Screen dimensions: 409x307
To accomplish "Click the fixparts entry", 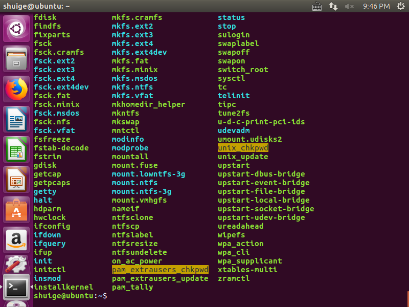I will pos(52,35).
